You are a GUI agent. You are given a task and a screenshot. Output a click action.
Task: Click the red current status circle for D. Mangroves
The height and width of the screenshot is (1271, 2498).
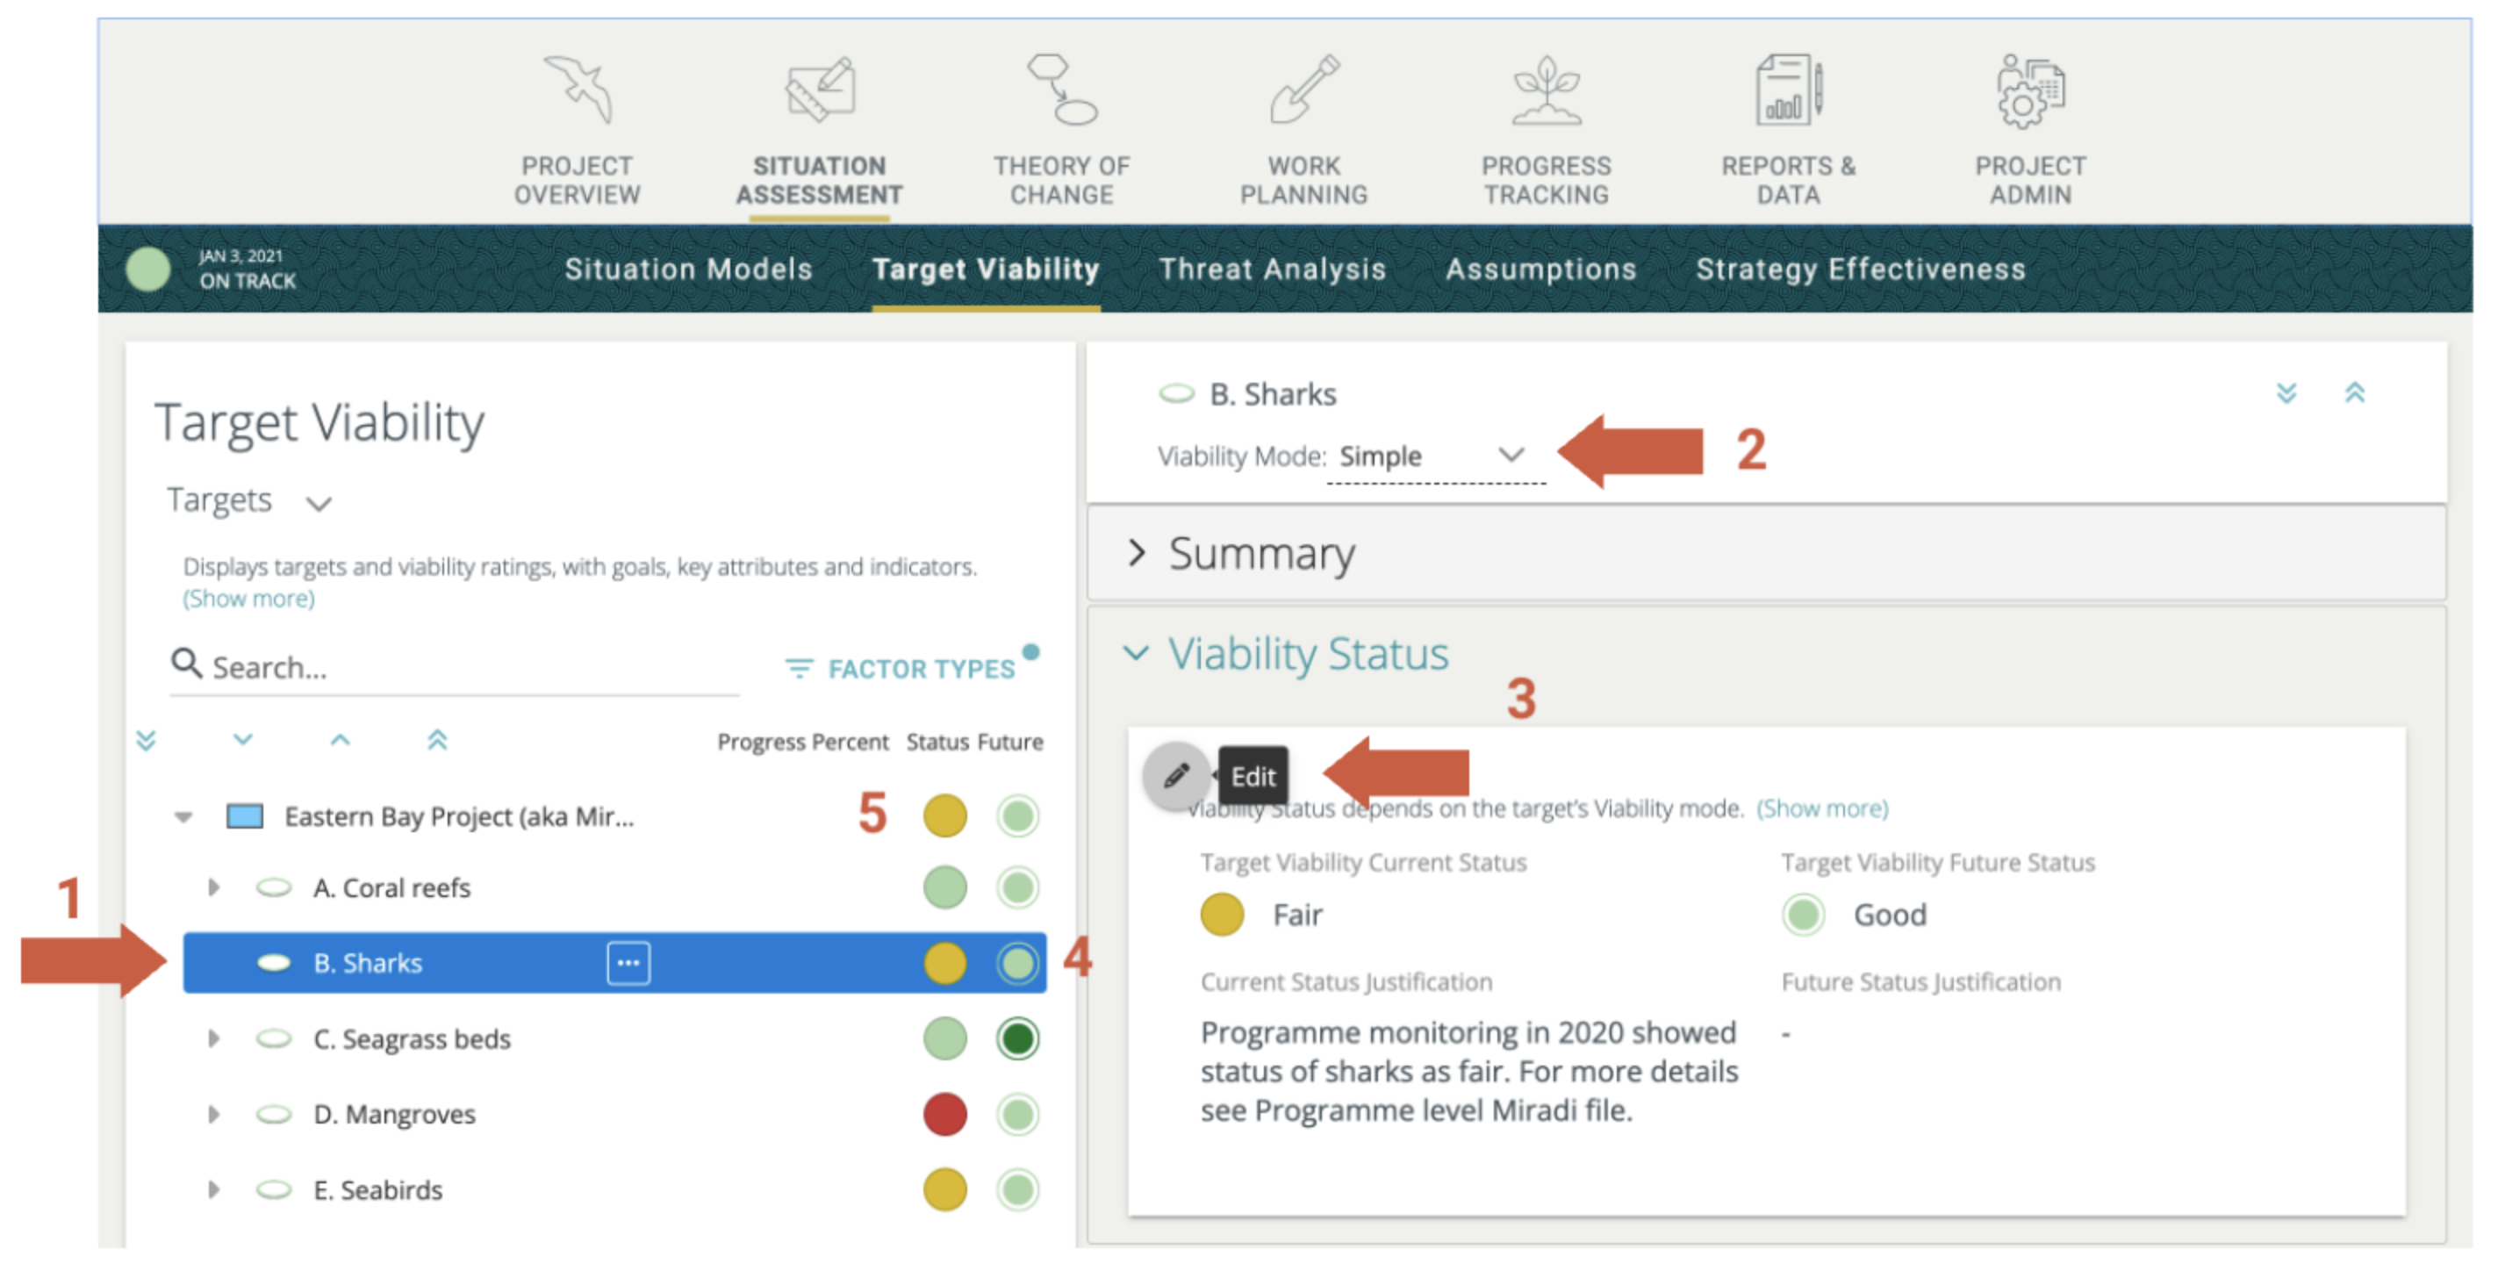pyautogui.click(x=944, y=1114)
